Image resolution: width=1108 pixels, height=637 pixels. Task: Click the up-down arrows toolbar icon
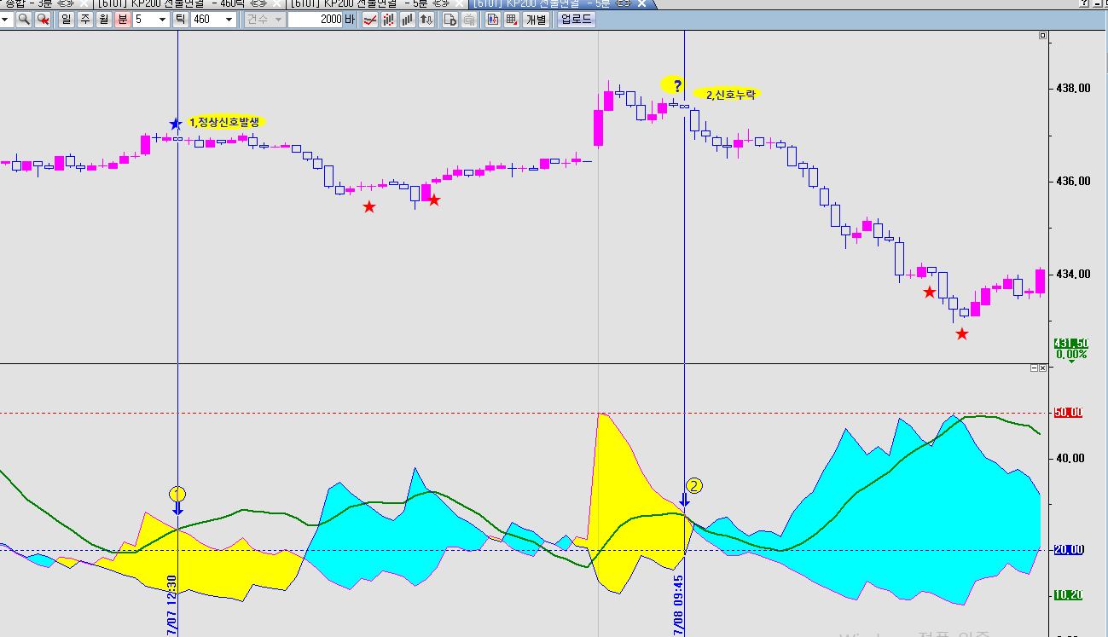pos(426,20)
